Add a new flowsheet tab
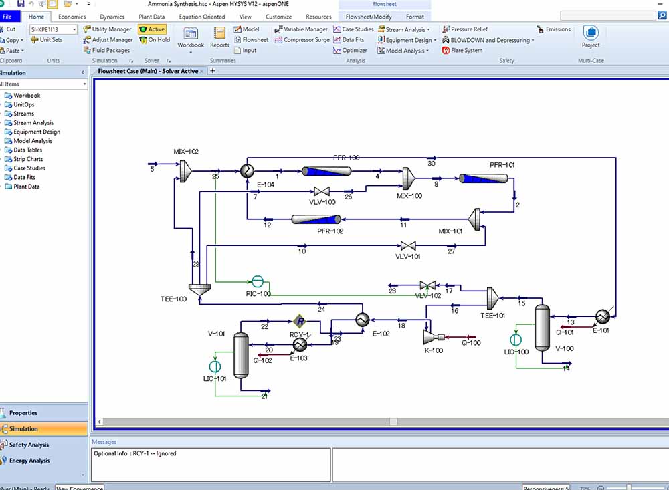The height and width of the screenshot is (490, 669). (213, 71)
